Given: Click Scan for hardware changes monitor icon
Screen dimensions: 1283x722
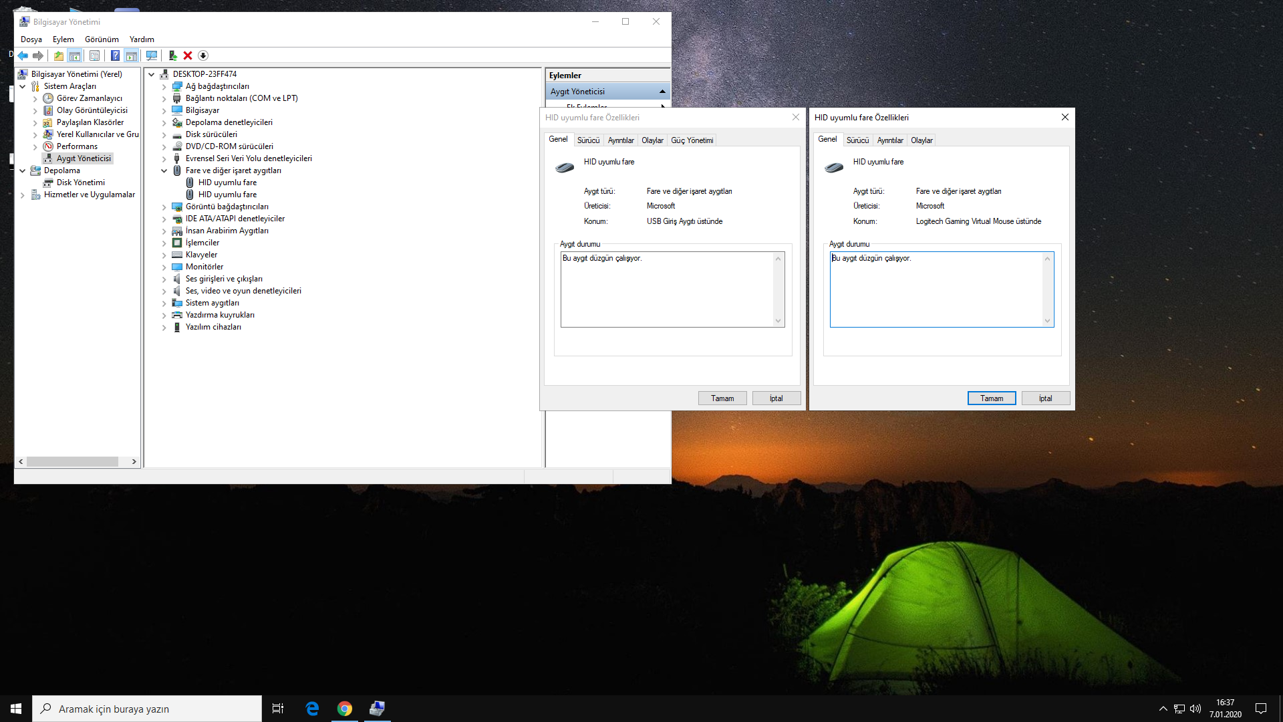Looking at the screenshot, I should tap(152, 55).
